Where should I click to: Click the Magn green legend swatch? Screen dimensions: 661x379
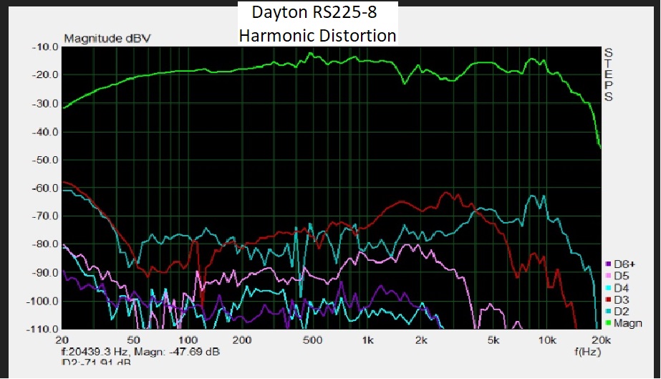click(x=608, y=323)
